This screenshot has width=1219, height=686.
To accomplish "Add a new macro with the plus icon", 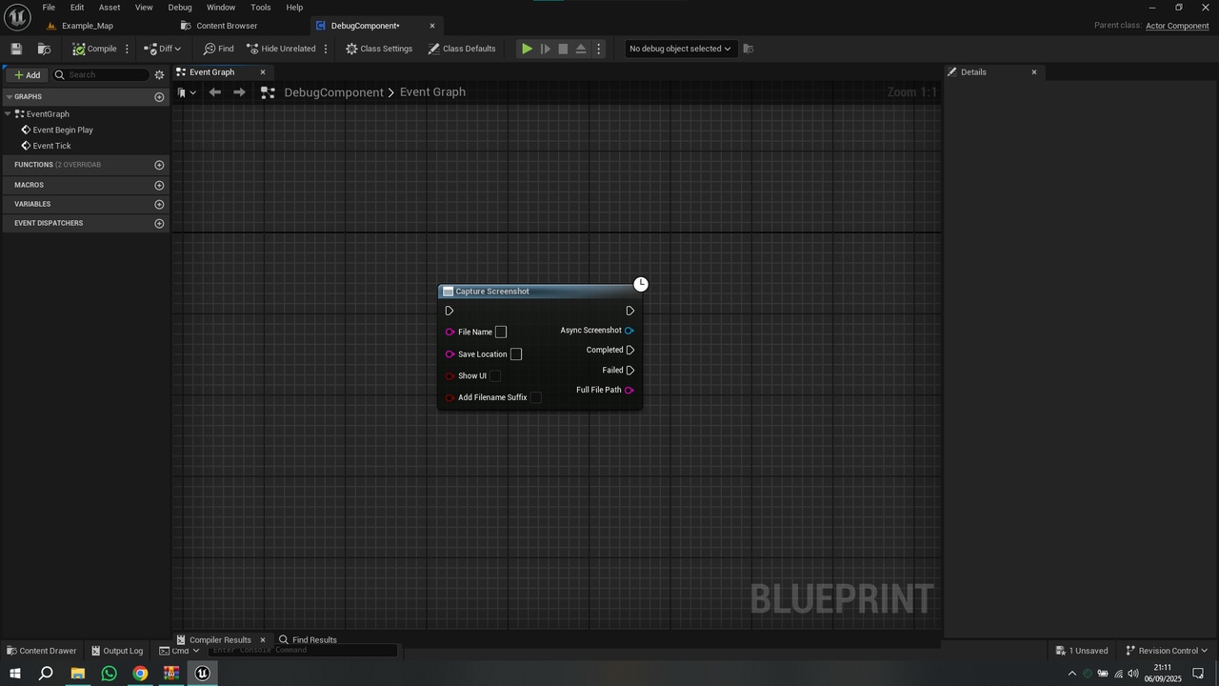I will (159, 185).
